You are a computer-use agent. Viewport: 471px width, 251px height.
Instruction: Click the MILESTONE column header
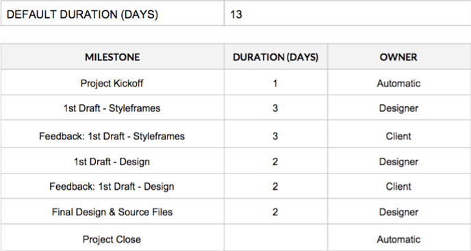click(x=112, y=57)
